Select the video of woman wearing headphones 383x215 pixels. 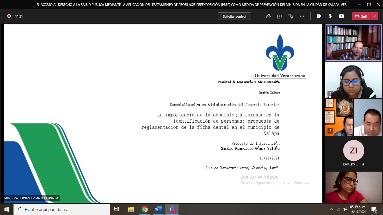[353, 80]
